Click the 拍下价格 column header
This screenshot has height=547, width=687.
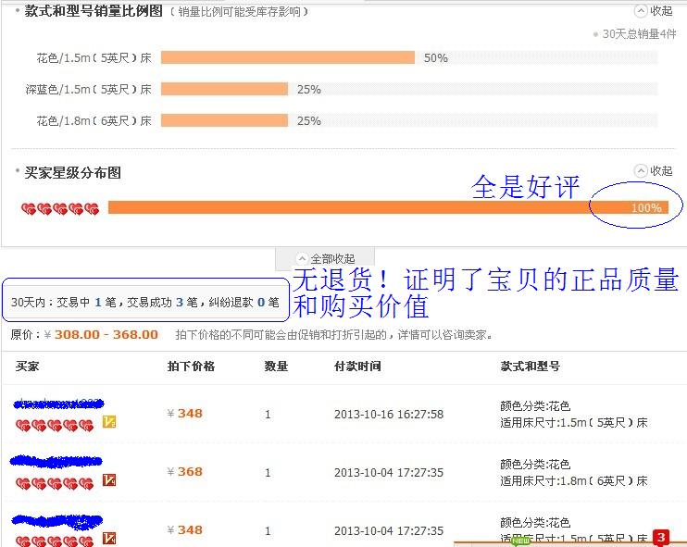[x=191, y=367]
